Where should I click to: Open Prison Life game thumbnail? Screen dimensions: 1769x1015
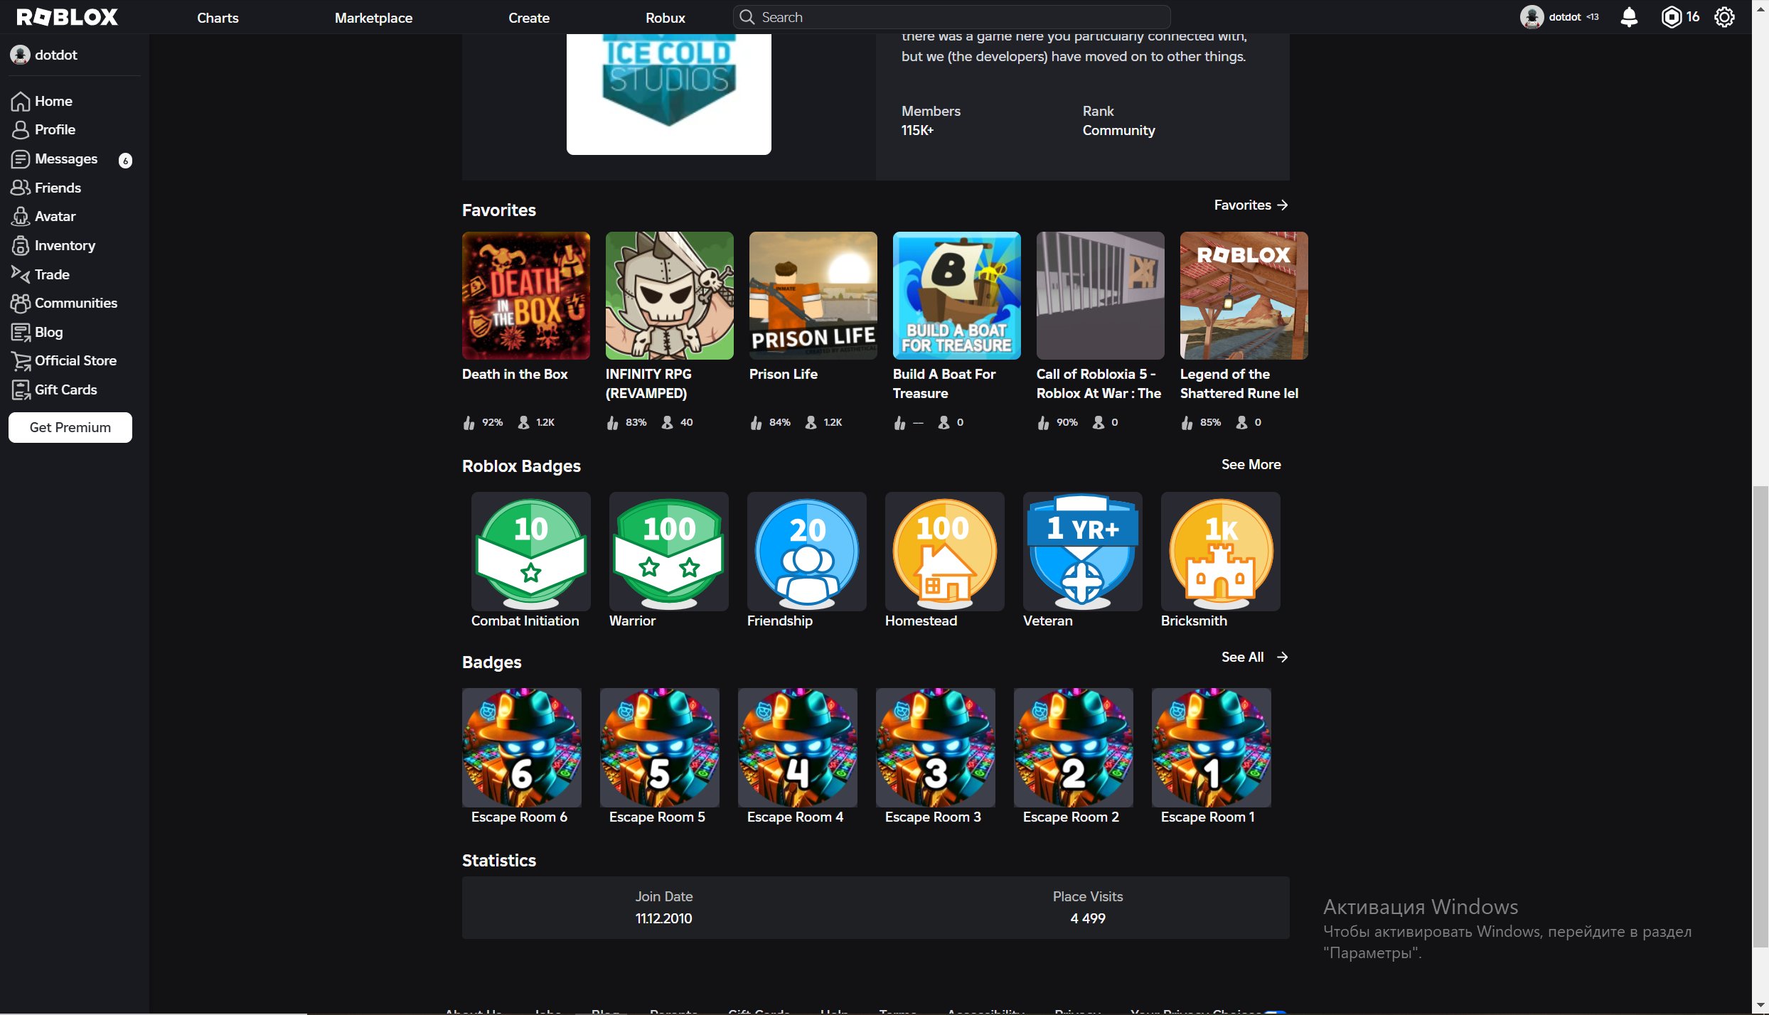pyautogui.click(x=813, y=296)
